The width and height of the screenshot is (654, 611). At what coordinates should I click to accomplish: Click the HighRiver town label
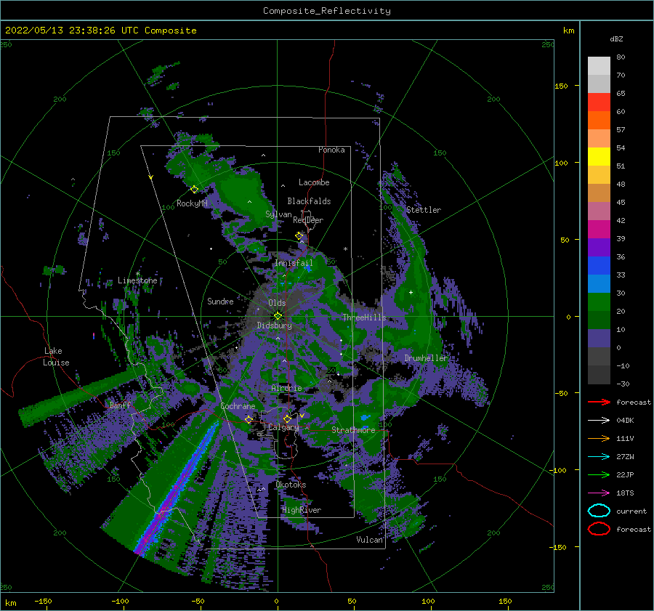[301, 510]
